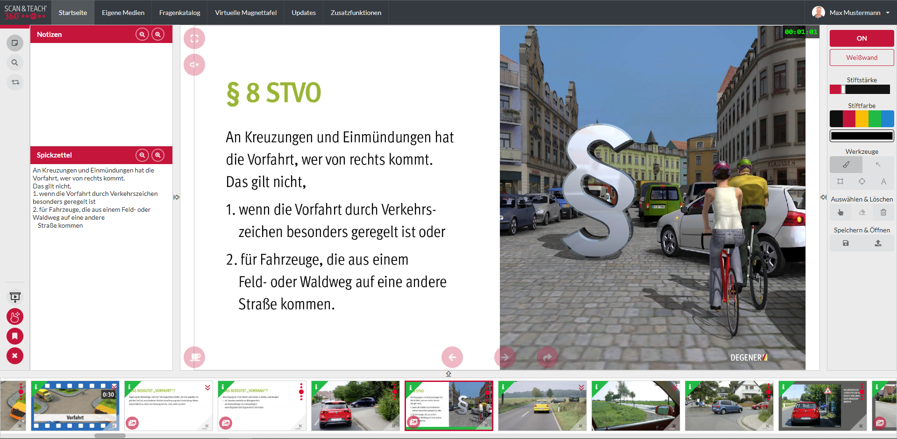The width and height of the screenshot is (897, 439).
Task: Open media gallery icon on 'Was bedeutet Vorfahrt' thumbnail
Action: point(132,423)
